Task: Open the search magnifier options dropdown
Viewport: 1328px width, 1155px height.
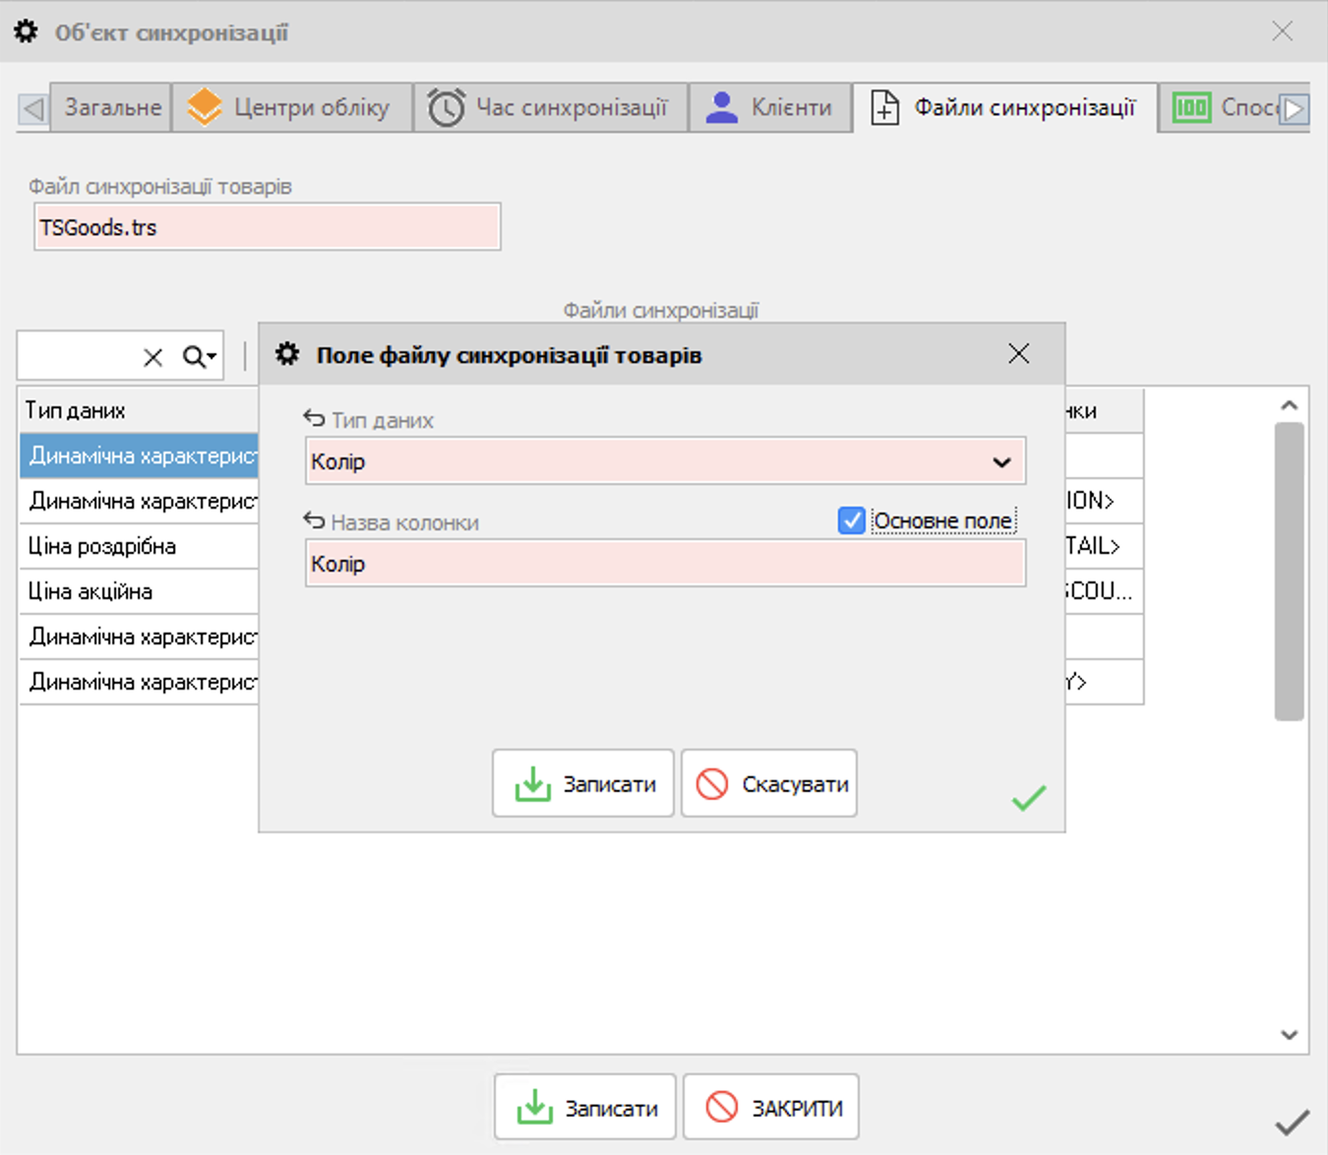Action: (200, 357)
